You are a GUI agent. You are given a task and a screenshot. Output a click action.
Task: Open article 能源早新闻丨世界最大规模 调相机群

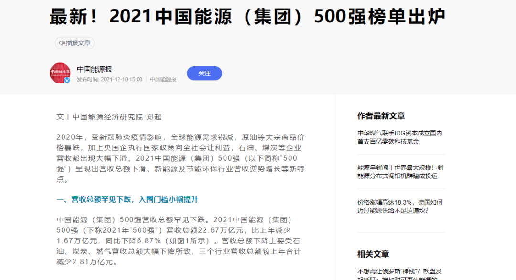(400, 172)
